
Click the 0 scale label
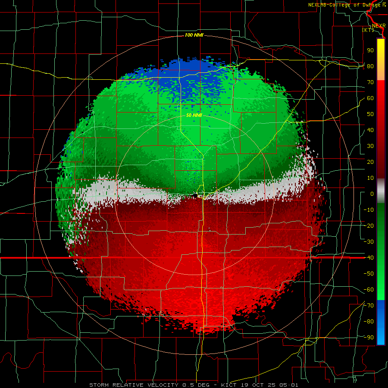(372, 194)
